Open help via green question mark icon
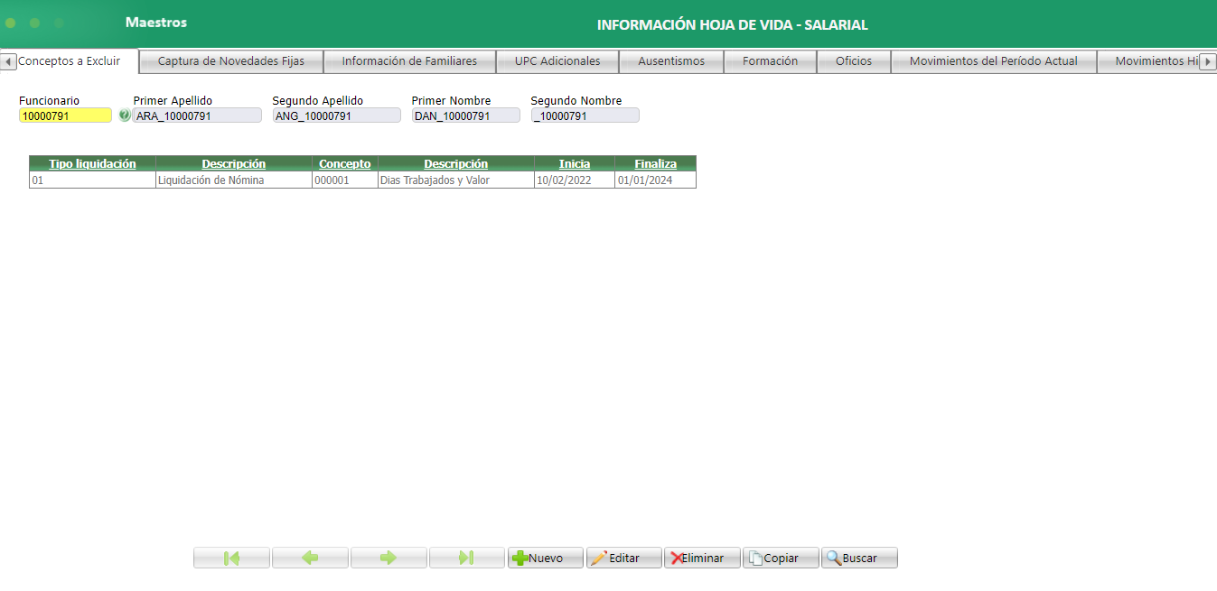This screenshot has width=1217, height=591. 126,115
